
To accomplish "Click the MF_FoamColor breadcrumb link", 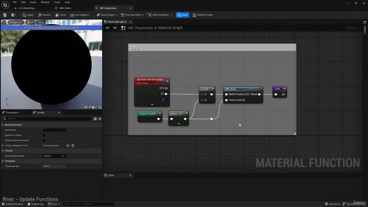I will point(140,28).
